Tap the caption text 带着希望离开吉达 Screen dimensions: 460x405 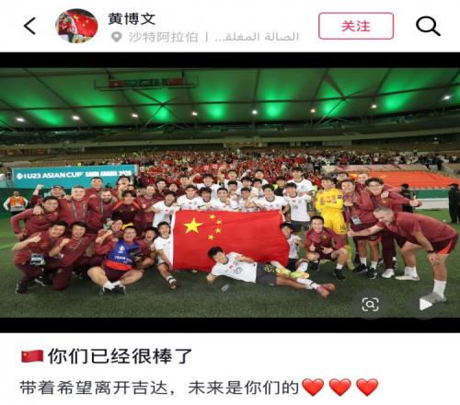click(94, 388)
